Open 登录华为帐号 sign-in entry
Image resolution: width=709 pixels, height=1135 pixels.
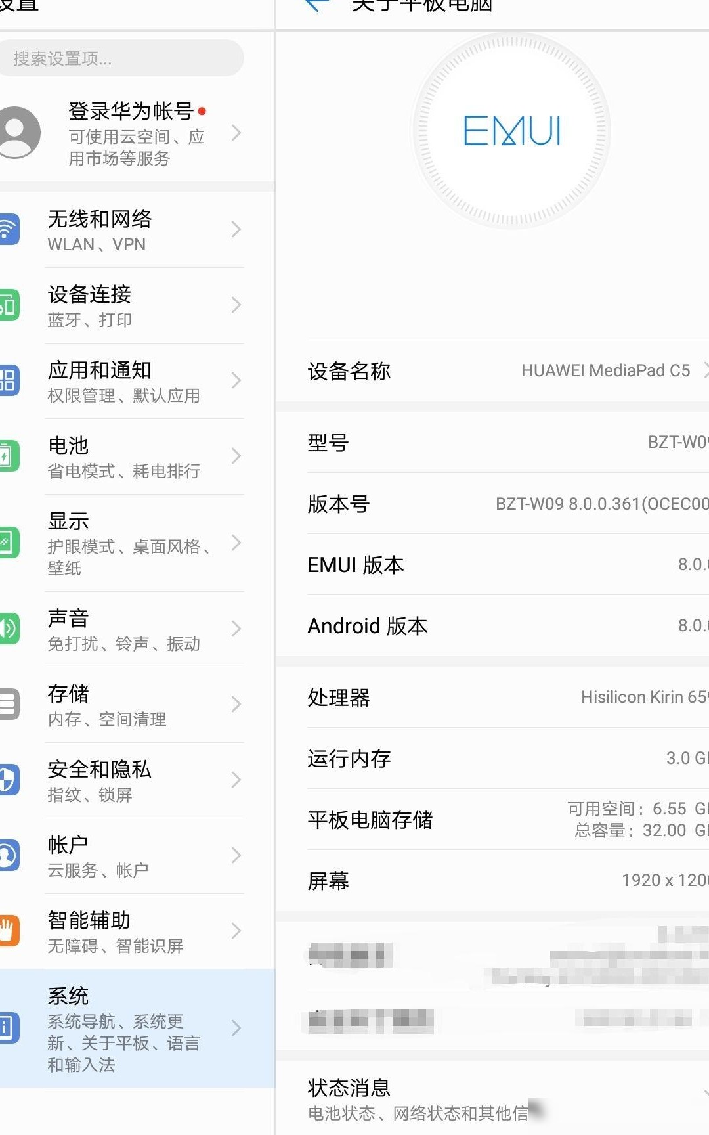(137, 133)
